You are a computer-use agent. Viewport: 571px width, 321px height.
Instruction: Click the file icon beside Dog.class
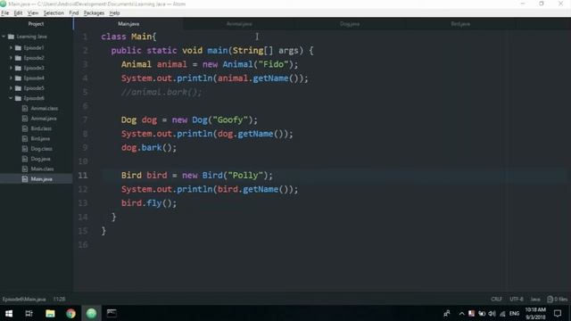[x=25, y=149]
